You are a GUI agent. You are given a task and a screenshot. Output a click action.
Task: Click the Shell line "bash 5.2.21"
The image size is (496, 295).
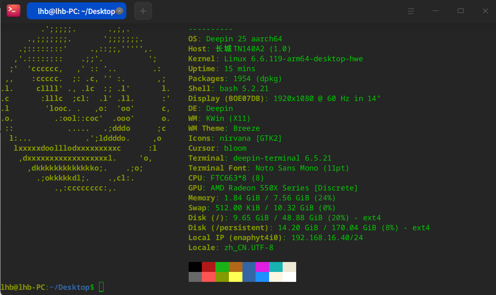pyautogui.click(x=228, y=89)
